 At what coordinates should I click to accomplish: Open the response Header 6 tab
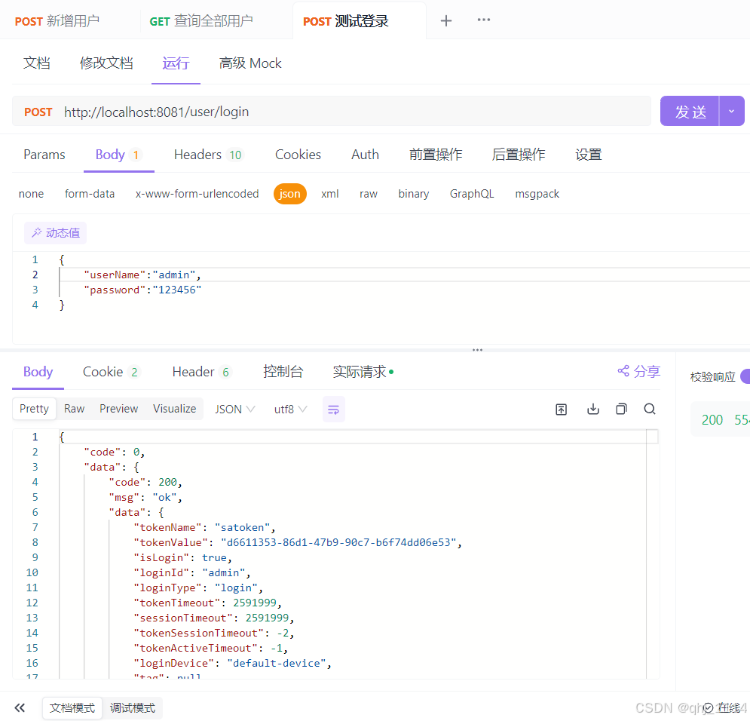(201, 372)
